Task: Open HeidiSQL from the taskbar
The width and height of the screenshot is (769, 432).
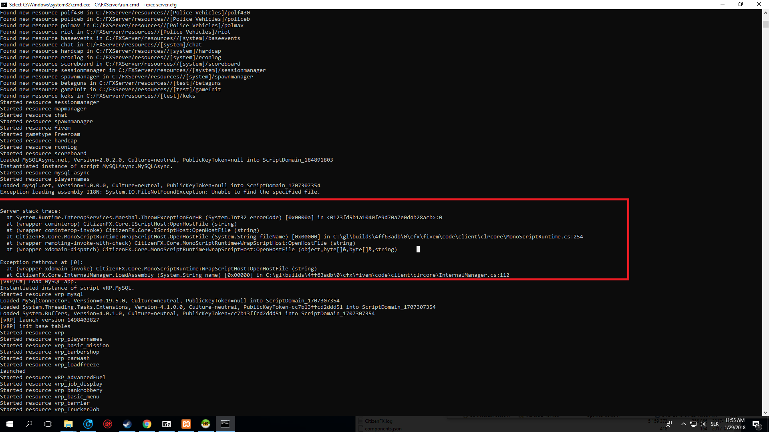Action: tap(205, 424)
